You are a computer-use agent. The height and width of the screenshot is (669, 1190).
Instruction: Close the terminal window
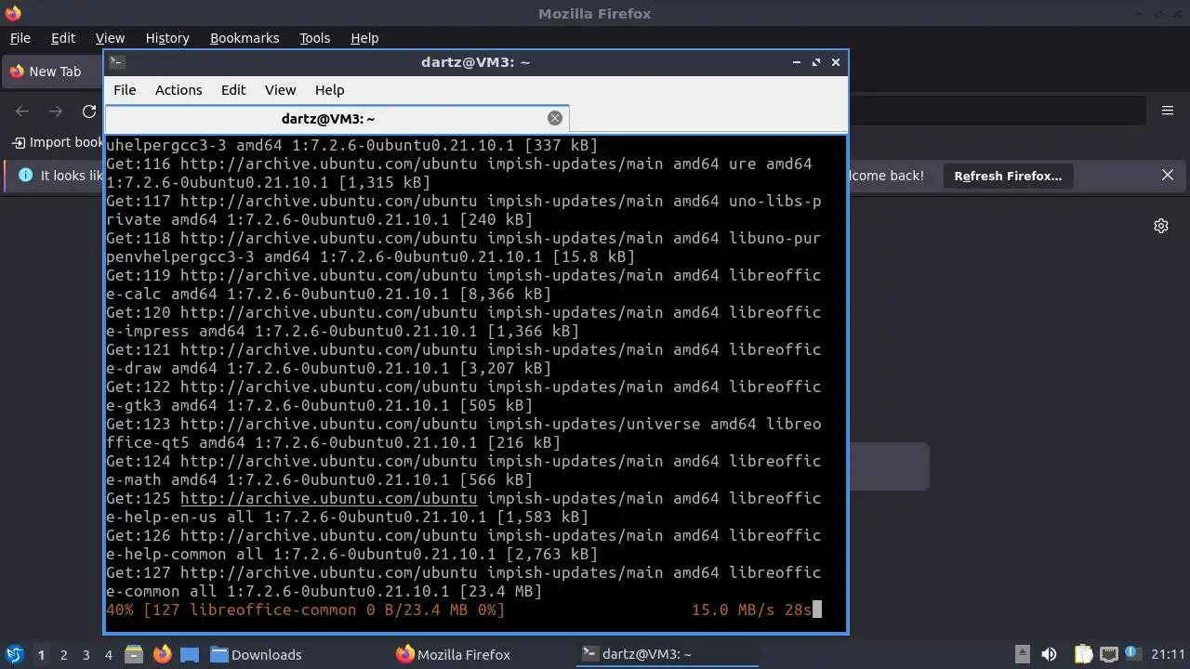point(836,62)
